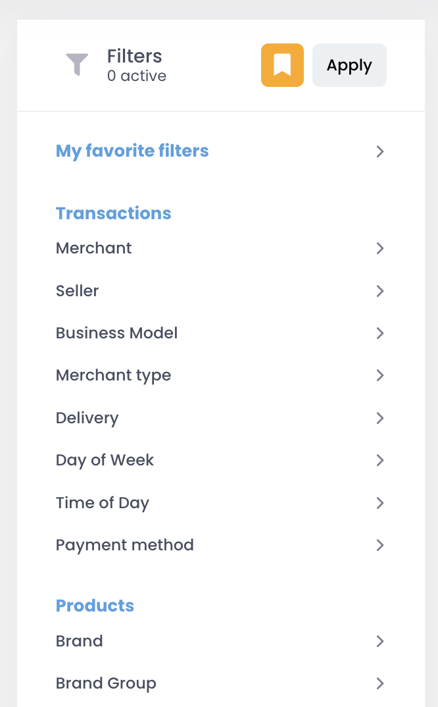Image resolution: width=438 pixels, height=707 pixels.
Task: Expand the Day of Week chevron
Action: [380, 460]
